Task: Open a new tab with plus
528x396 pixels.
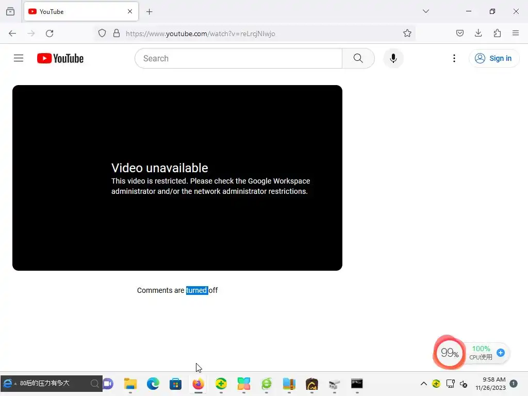Action: (150, 12)
